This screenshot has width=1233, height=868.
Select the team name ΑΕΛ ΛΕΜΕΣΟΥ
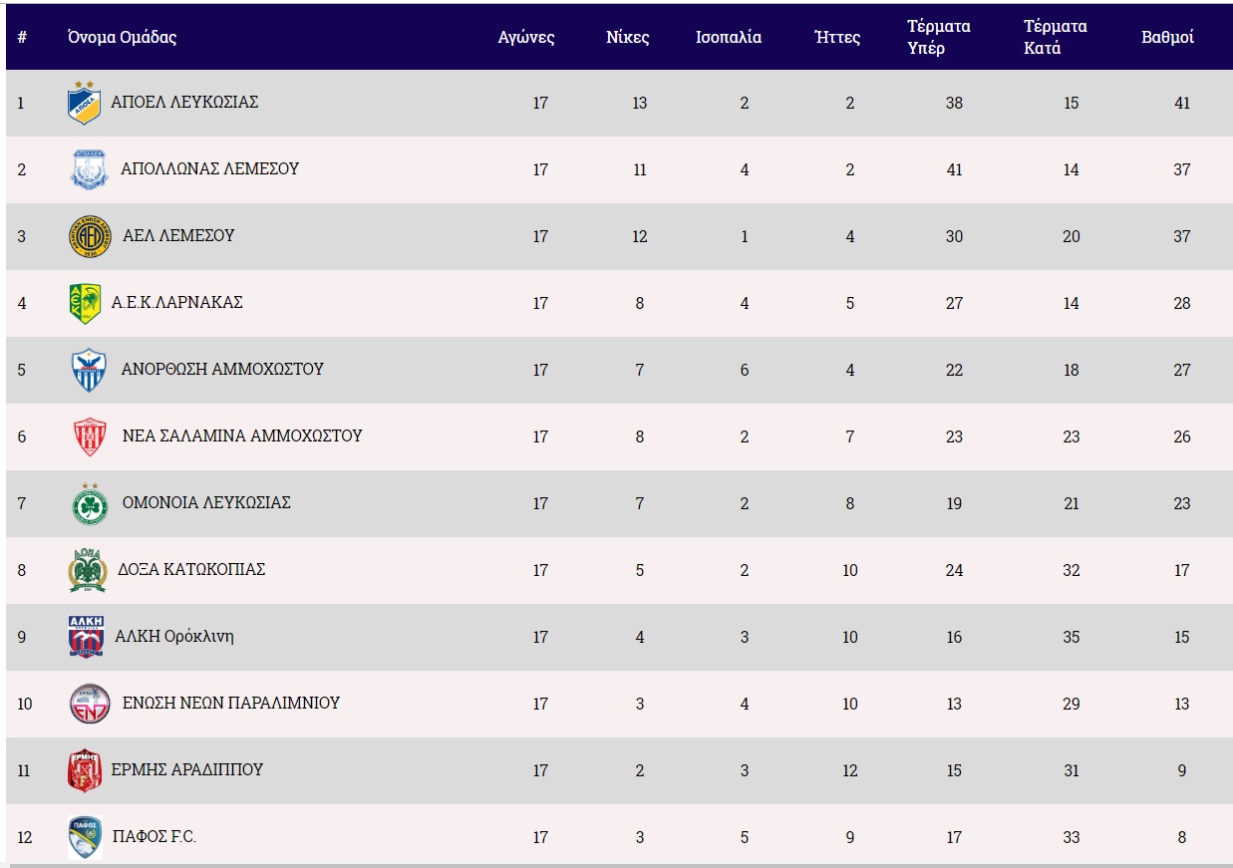(178, 235)
